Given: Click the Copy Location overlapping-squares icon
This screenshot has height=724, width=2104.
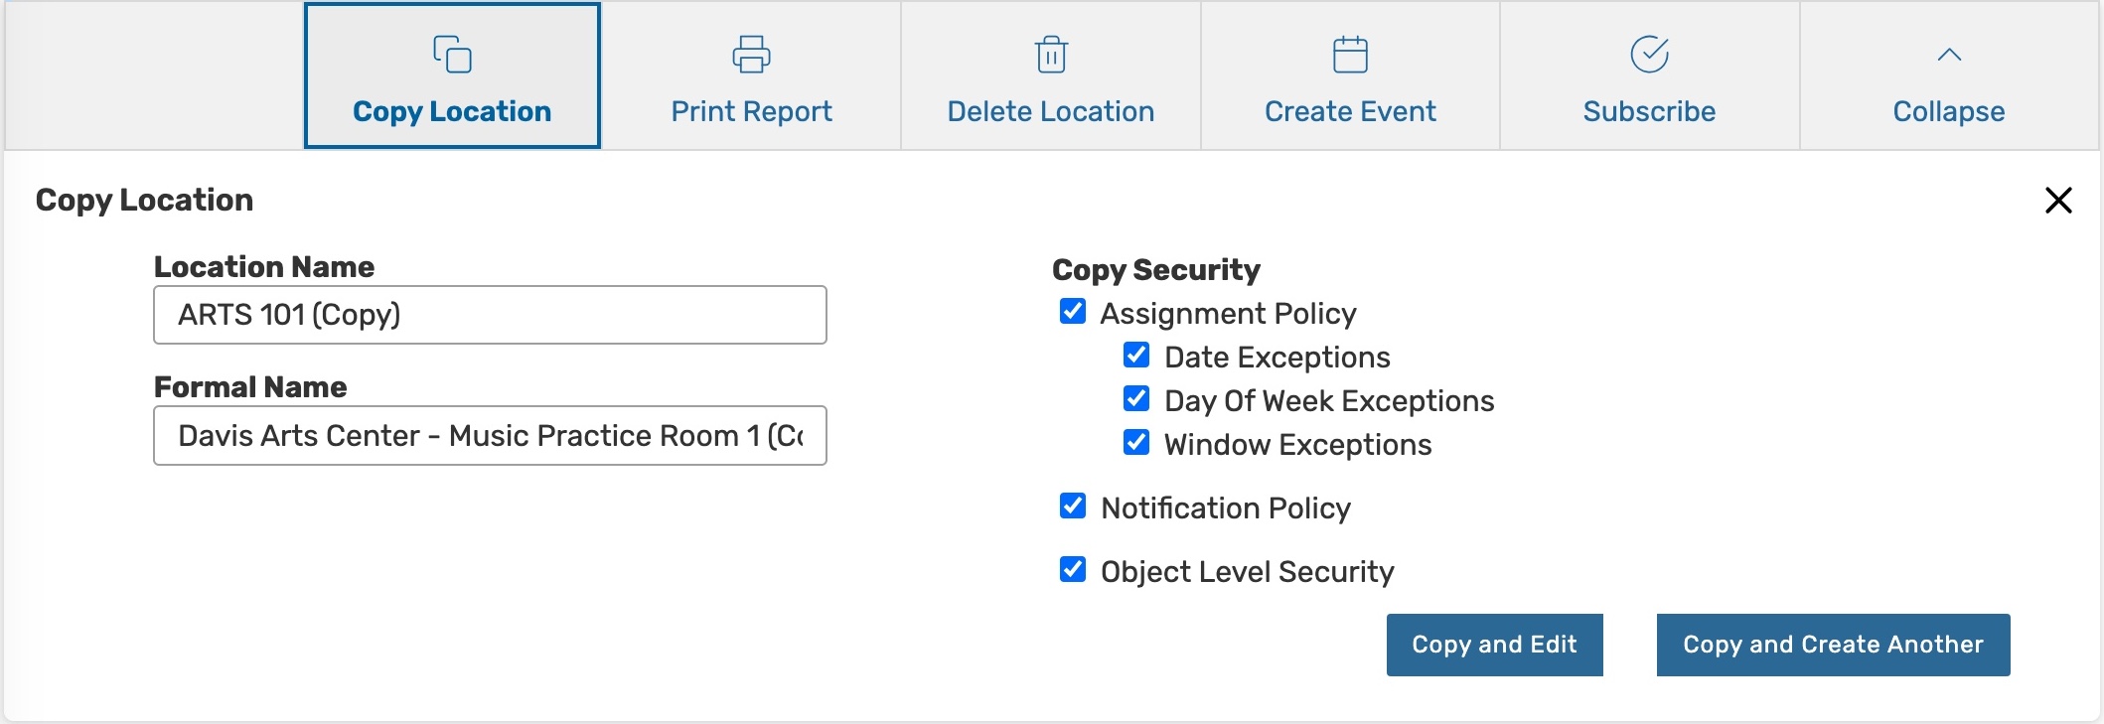Looking at the screenshot, I should (452, 55).
